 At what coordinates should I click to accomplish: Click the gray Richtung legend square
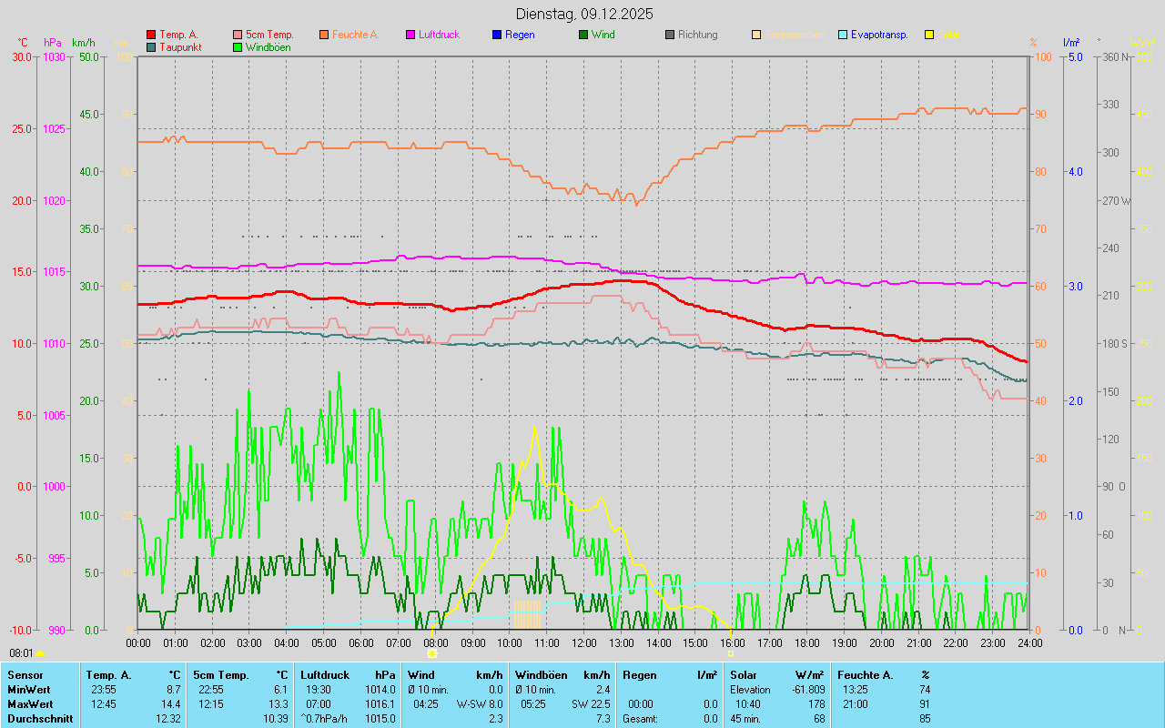[x=670, y=35]
